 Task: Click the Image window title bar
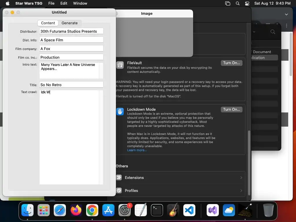click(154, 13)
